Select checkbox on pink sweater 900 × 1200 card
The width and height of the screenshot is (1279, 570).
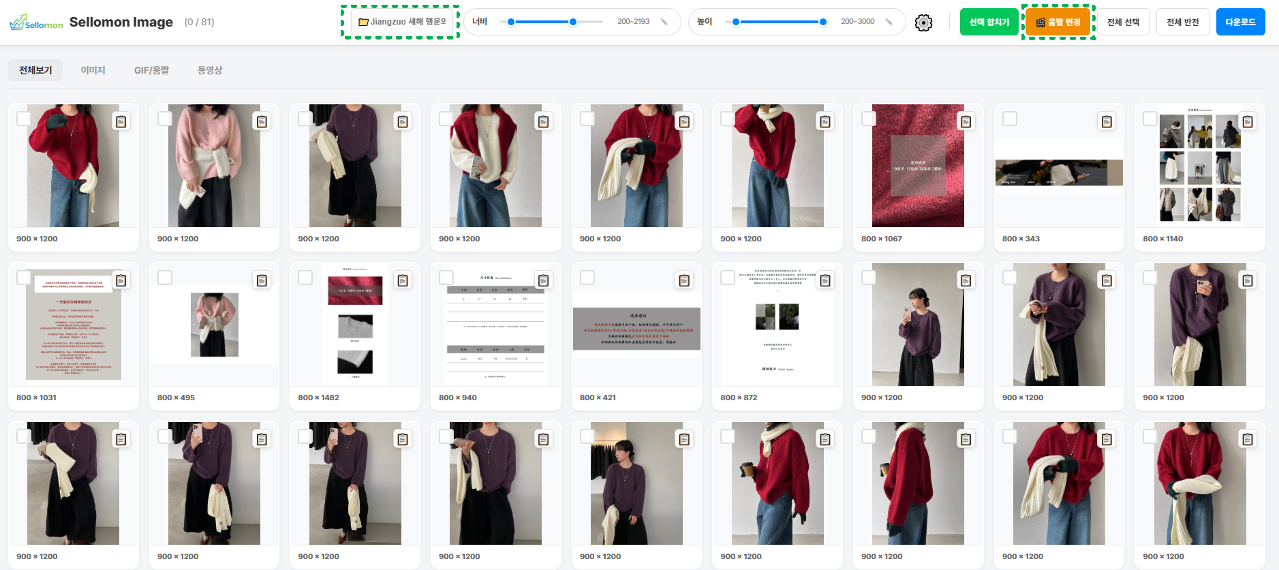tap(165, 119)
